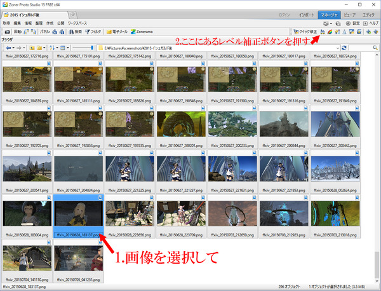Viewport: 381px width, 291px height.
Task: Open the 情報 menu
Action: (x=28, y=23)
